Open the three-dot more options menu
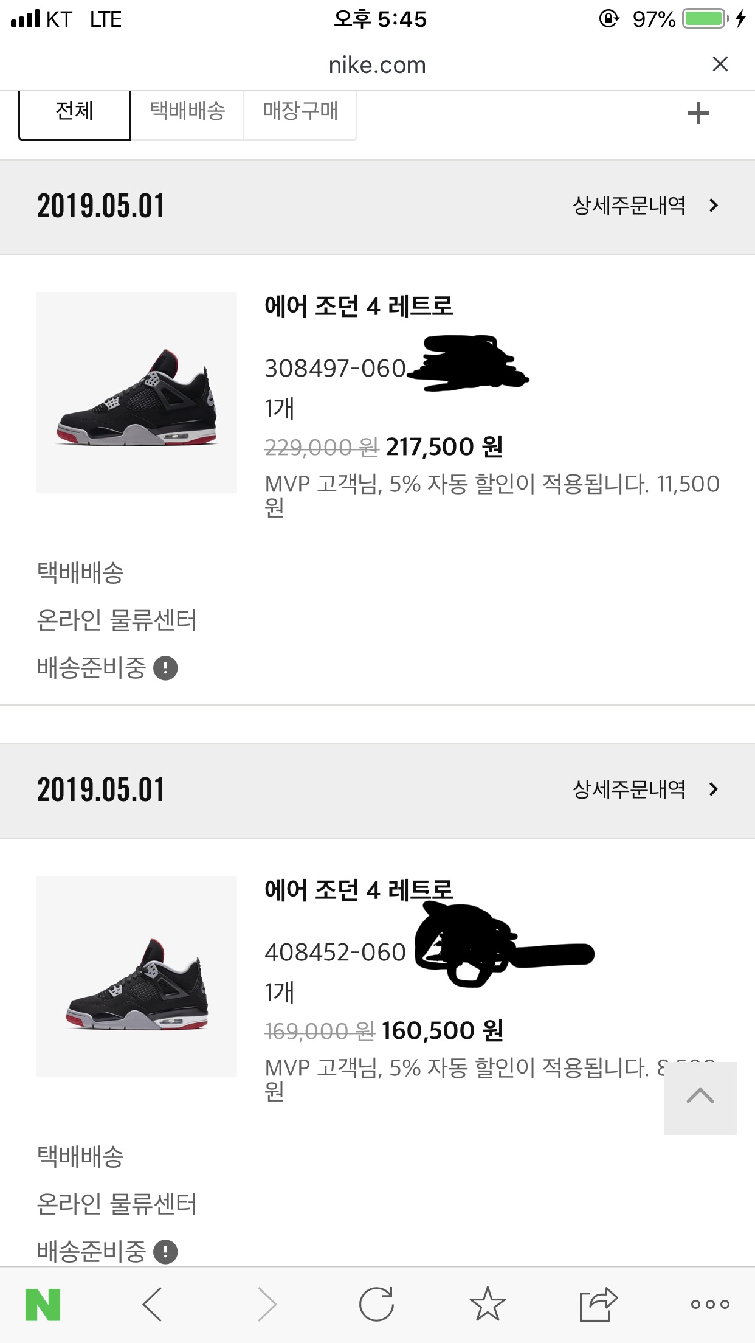The height and width of the screenshot is (1343, 755). pos(710,1304)
